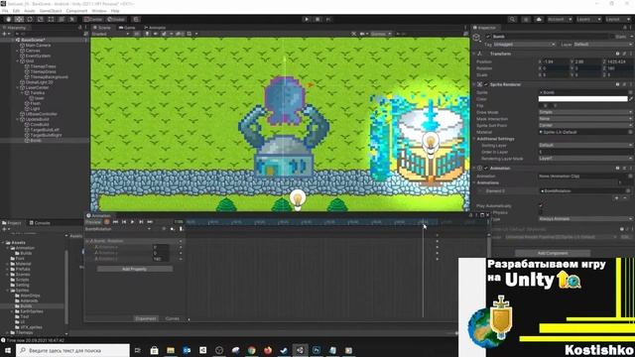Toggle the Global handle rotation button
The width and height of the screenshot is (635, 357).
pos(116,19)
